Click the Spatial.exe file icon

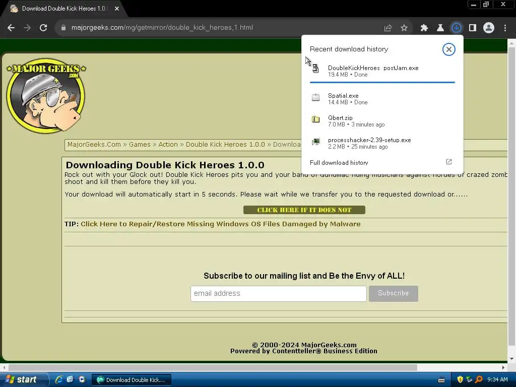(x=315, y=97)
